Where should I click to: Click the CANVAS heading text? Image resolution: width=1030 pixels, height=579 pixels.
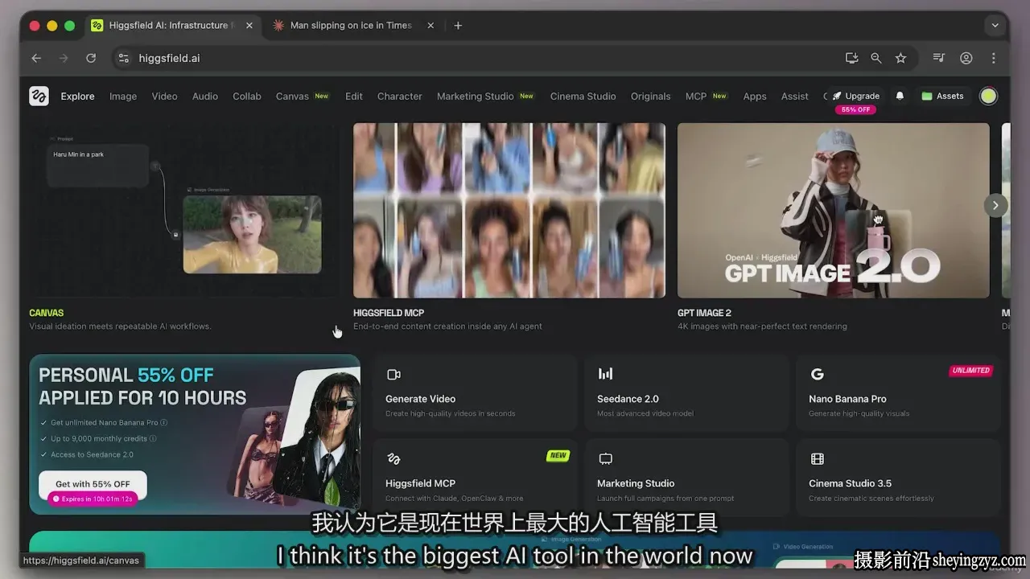click(x=46, y=313)
